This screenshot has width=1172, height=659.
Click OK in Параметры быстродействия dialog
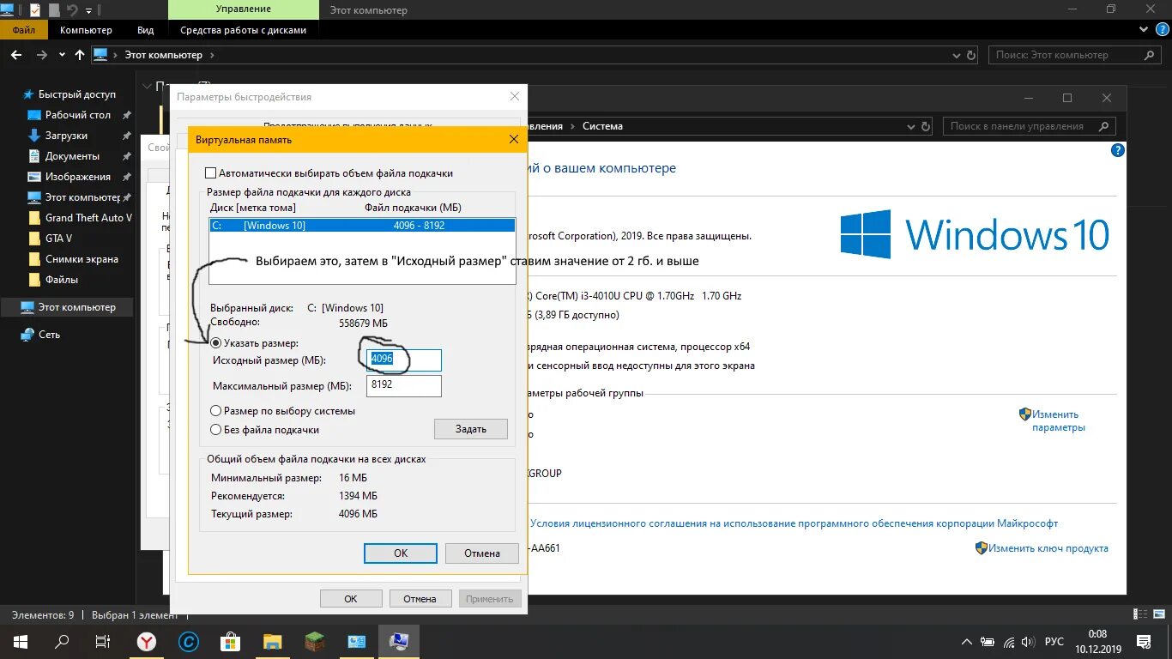click(350, 599)
